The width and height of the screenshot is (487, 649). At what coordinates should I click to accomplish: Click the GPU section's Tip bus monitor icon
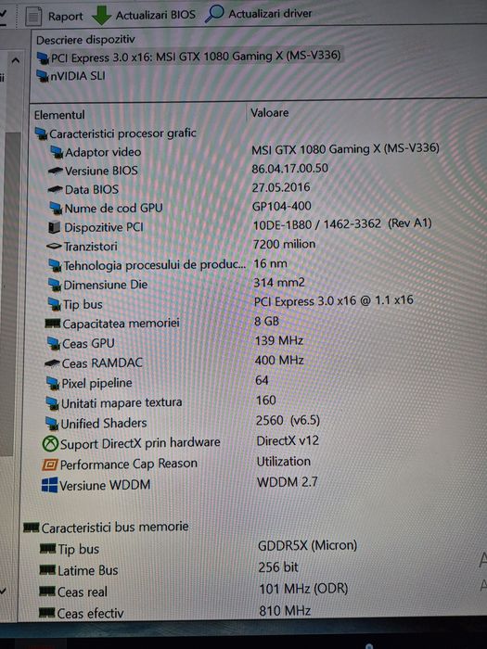(54, 304)
